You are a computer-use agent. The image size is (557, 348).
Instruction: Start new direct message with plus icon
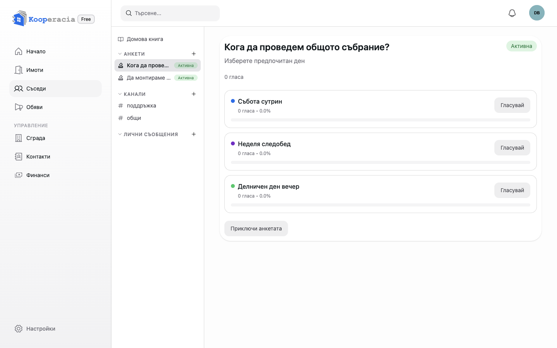(194, 134)
